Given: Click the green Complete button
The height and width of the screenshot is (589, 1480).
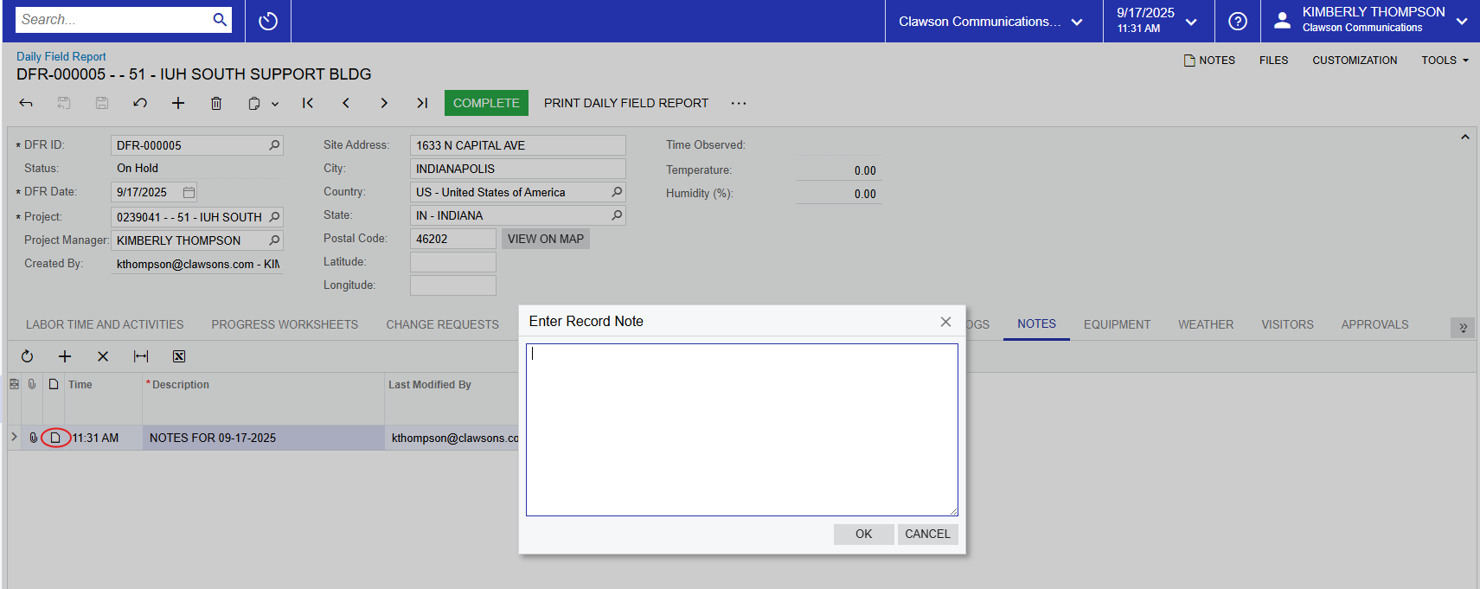Looking at the screenshot, I should pos(486,103).
